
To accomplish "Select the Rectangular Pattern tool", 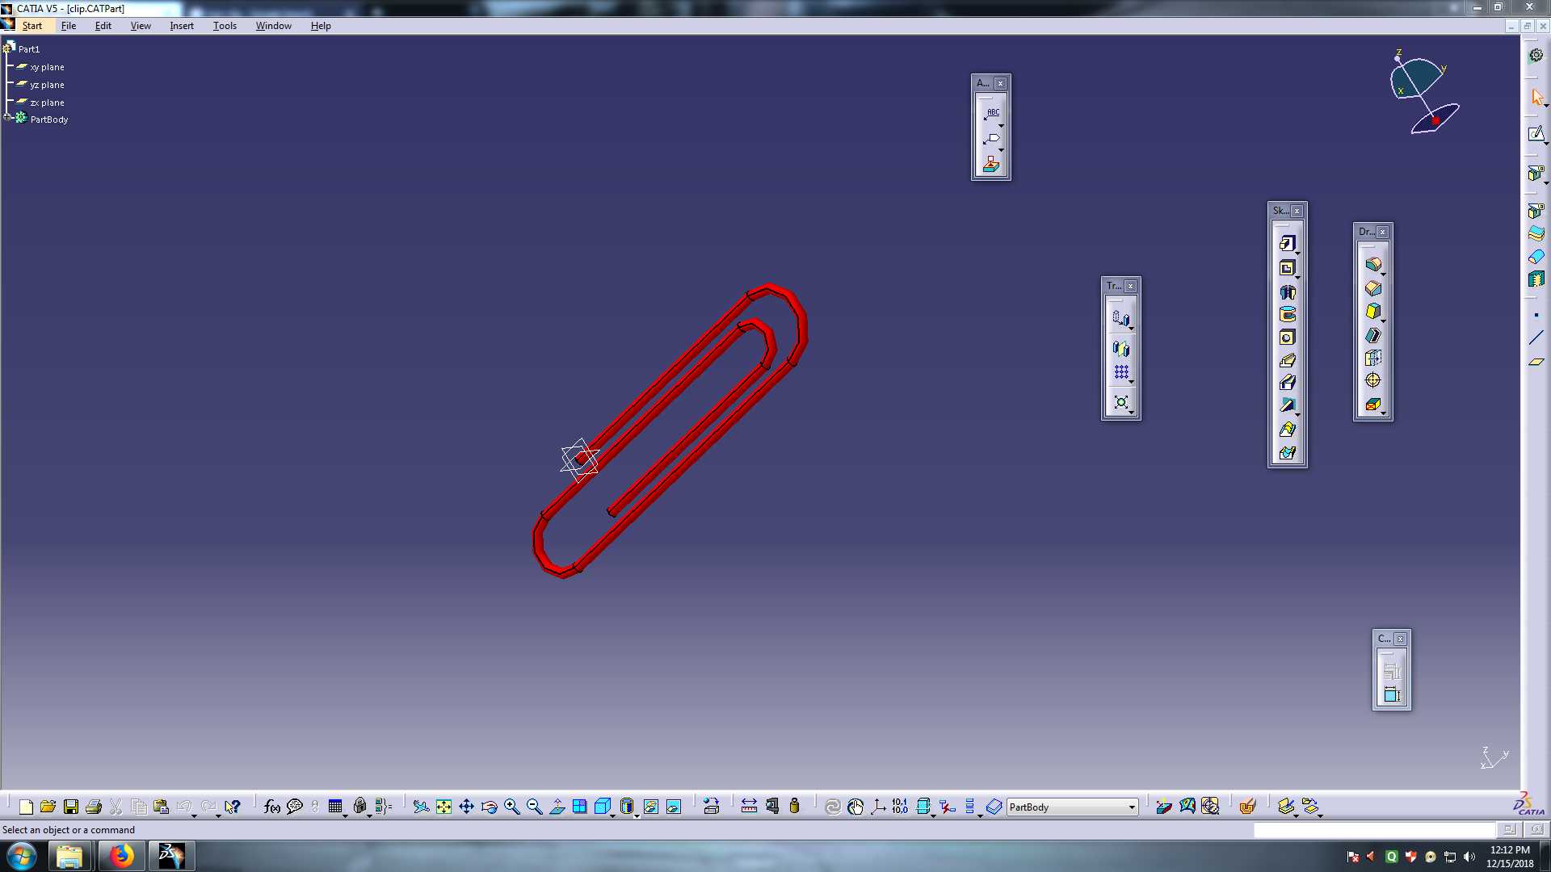I will click(1120, 372).
